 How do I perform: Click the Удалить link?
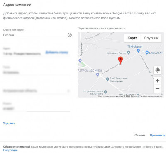pos(9,123)
